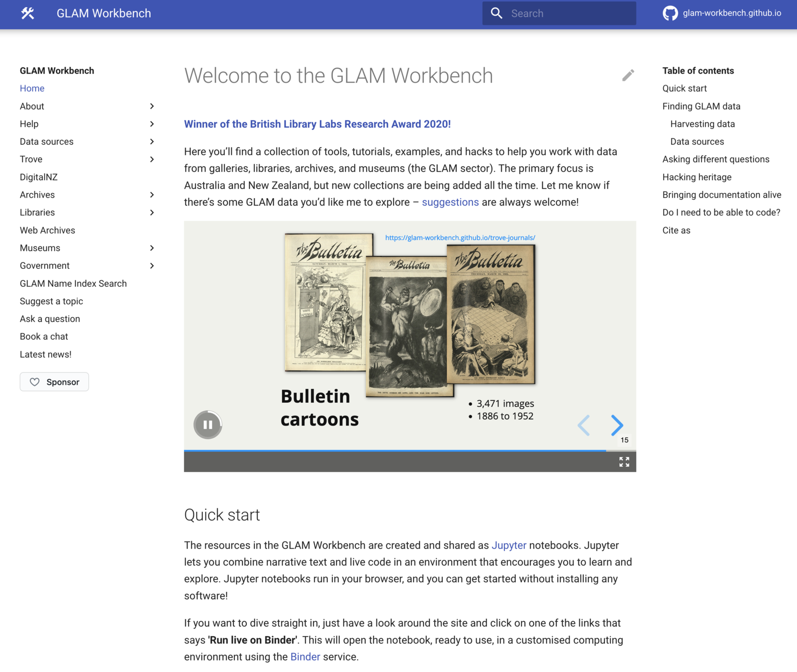
Task: Follow the suggestions link
Action: [x=450, y=202]
